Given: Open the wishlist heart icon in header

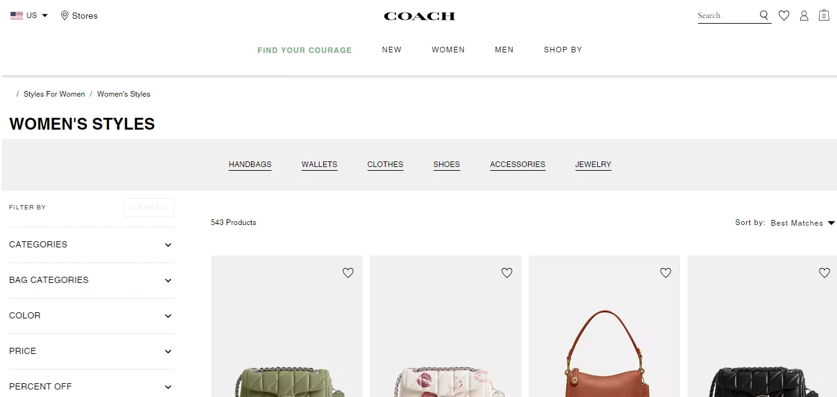Looking at the screenshot, I should click(x=784, y=16).
